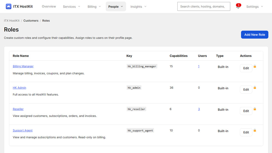Open the Billing Manager role link

[x=23, y=66]
